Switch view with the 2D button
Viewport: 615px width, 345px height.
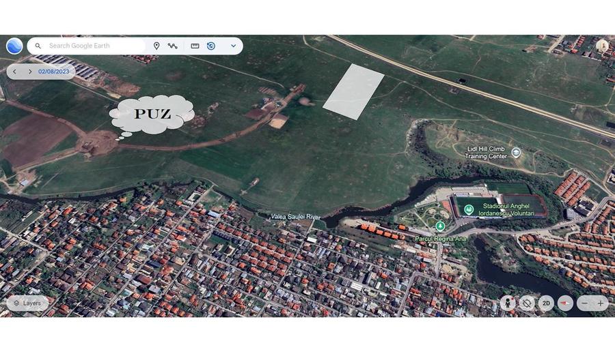(546, 303)
